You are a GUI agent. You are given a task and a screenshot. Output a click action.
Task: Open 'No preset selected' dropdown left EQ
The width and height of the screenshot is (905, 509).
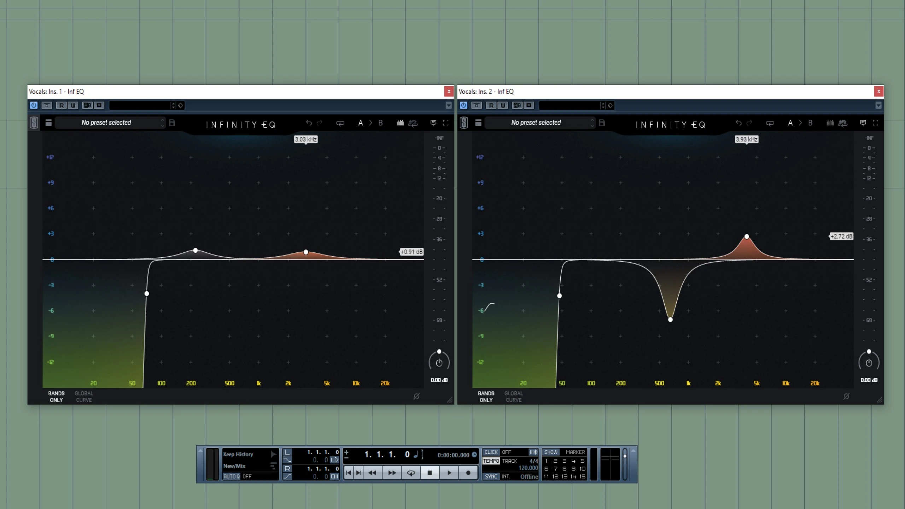click(x=106, y=123)
